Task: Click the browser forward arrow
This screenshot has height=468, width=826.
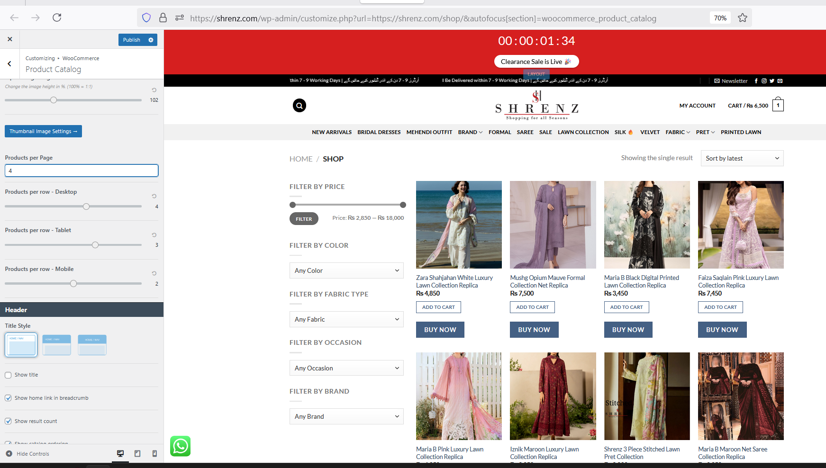Action: click(x=36, y=18)
